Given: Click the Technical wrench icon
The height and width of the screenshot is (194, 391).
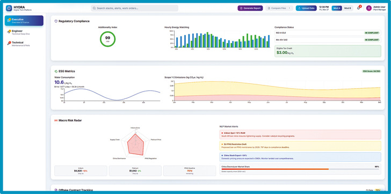Looking at the screenshot, I should coord(9,44).
